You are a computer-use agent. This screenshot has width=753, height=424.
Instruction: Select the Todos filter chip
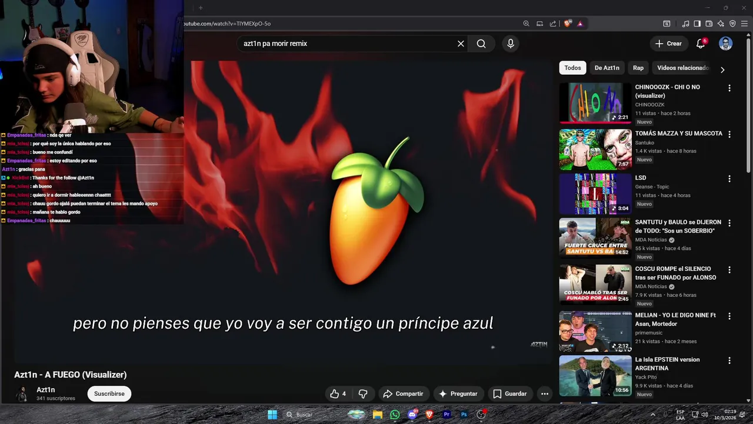tap(572, 68)
